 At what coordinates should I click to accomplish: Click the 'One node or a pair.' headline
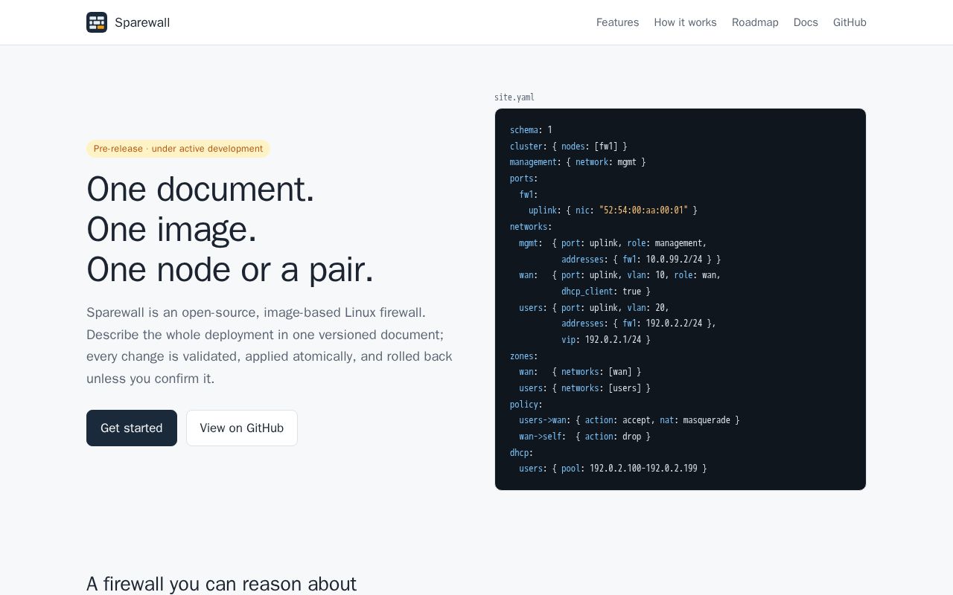230,269
